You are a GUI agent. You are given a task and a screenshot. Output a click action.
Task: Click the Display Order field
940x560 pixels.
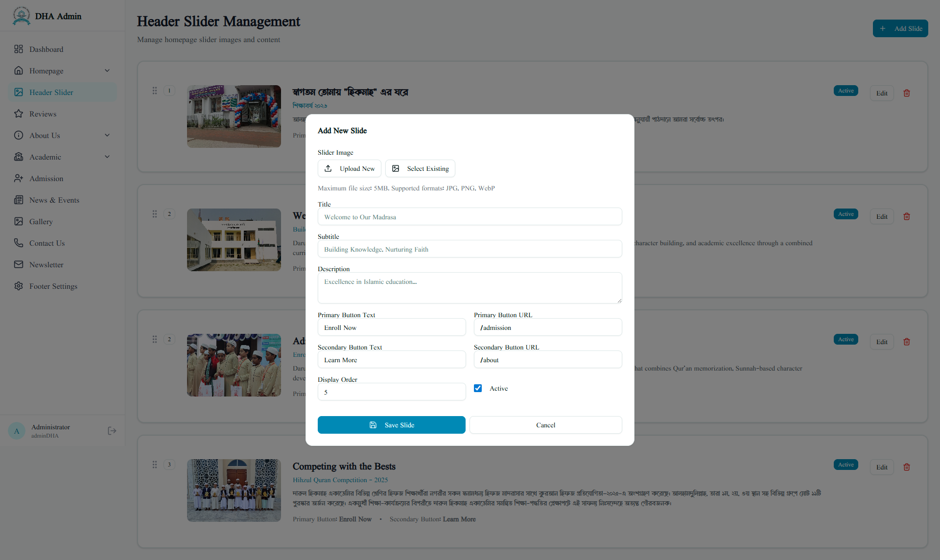(x=392, y=392)
